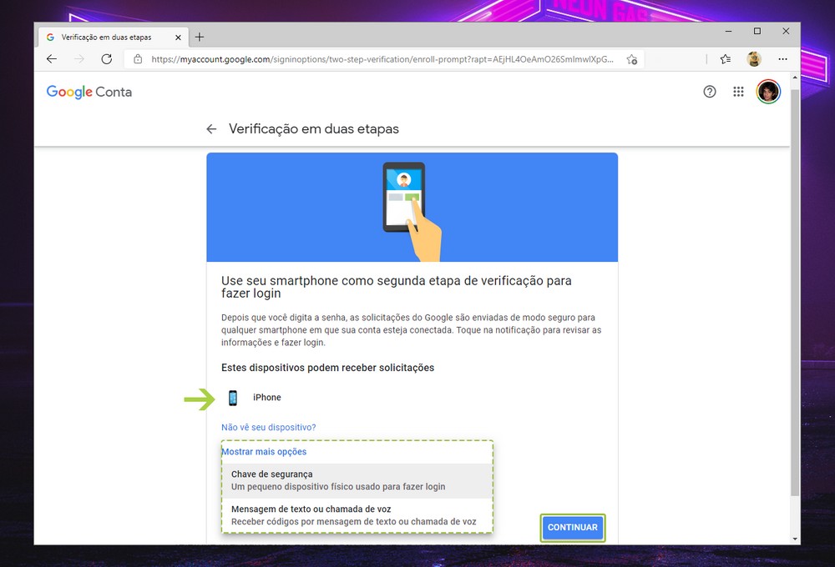Click the Google help question mark icon
835x567 pixels.
click(710, 92)
